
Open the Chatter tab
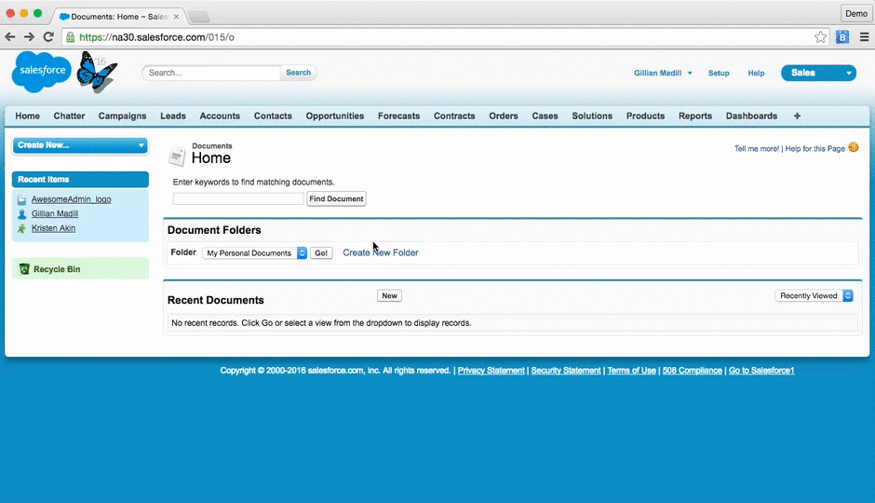coord(69,116)
